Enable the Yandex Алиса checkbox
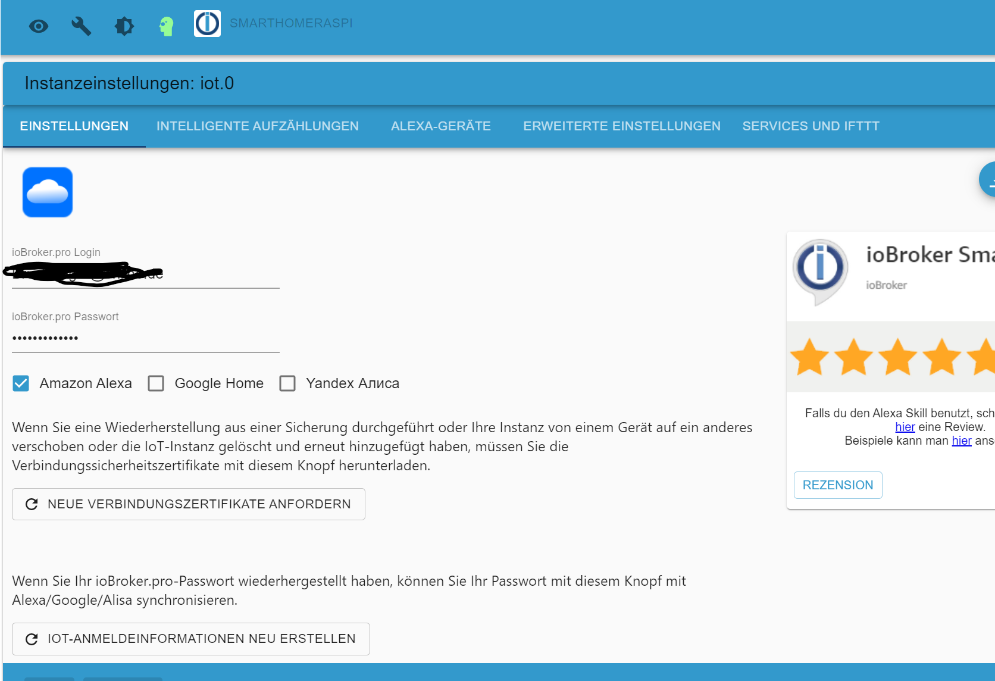Image resolution: width=995 pixels, height=681 pixels. coord(287,383)
